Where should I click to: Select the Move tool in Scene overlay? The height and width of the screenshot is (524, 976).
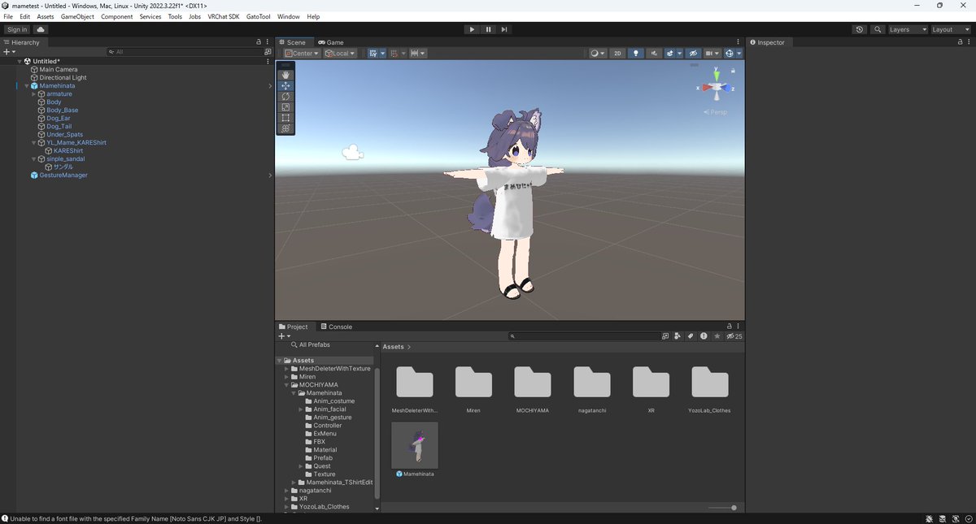[285, 85]
